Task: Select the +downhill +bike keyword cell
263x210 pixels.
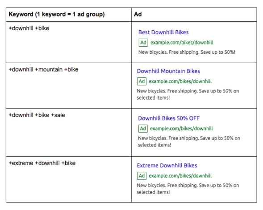Action: 69,42
